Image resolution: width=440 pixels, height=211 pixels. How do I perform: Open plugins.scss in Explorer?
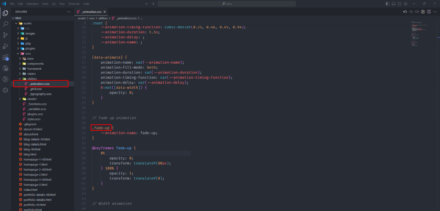coord(35,114)
